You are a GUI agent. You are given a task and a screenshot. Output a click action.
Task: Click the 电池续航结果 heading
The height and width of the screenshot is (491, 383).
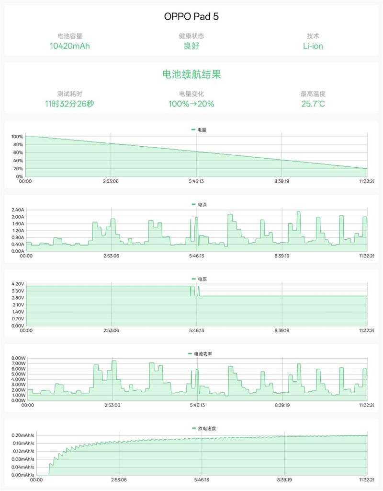(x=191, y=75)
